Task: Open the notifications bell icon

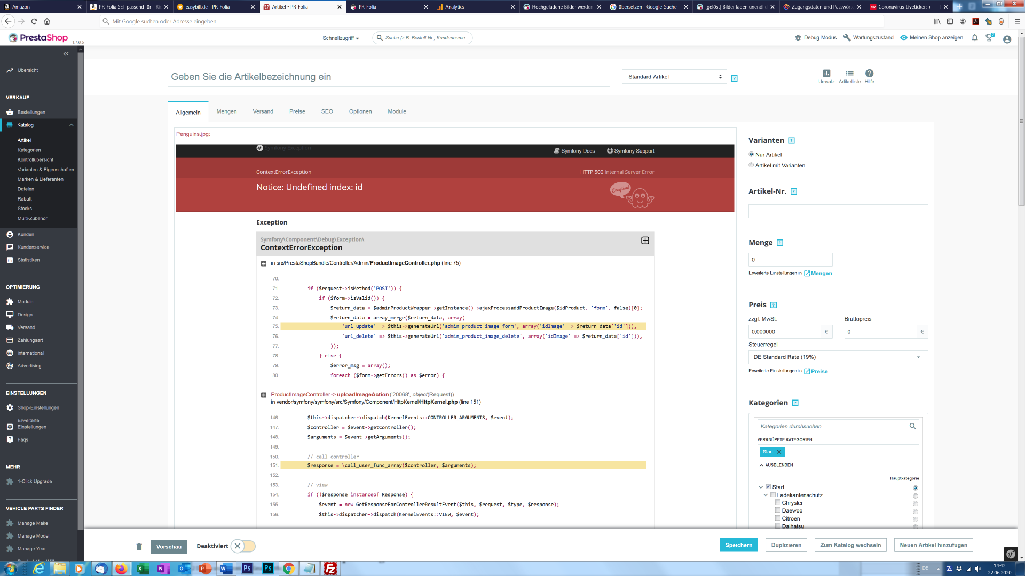Action: [974, 38]
